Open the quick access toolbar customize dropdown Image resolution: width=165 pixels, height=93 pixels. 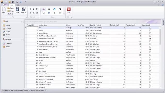point(25,2)
